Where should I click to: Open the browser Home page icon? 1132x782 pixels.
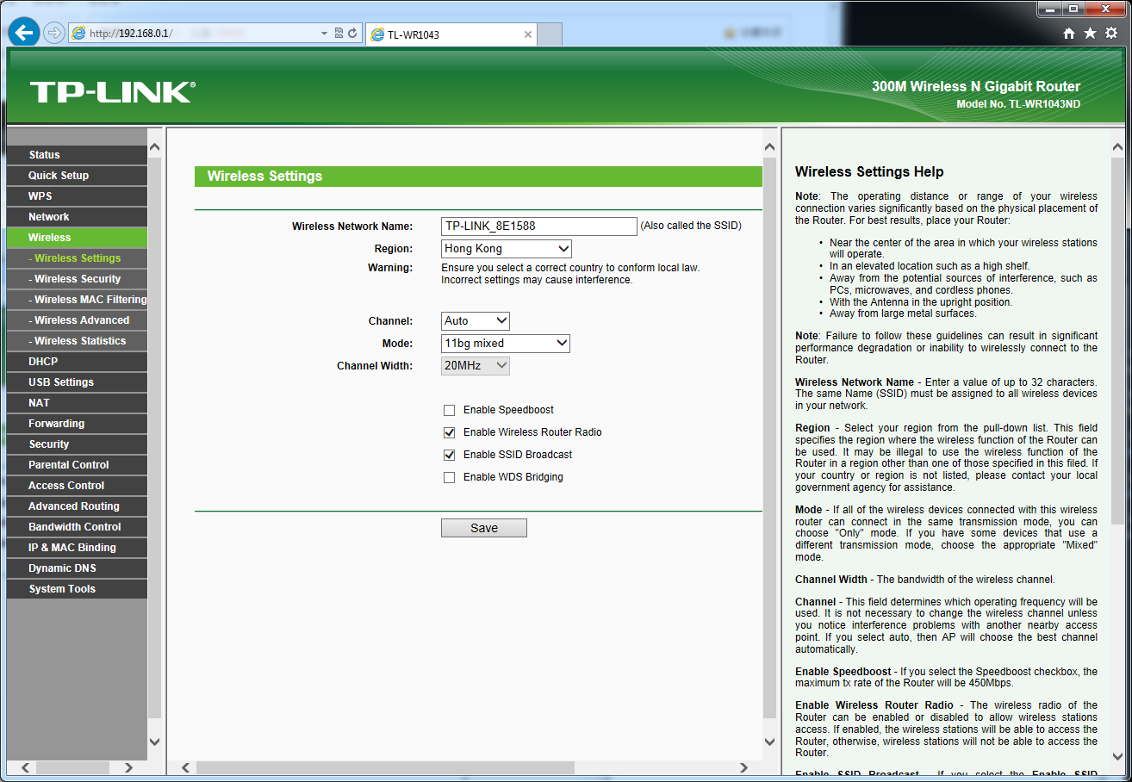point(1069,33)
